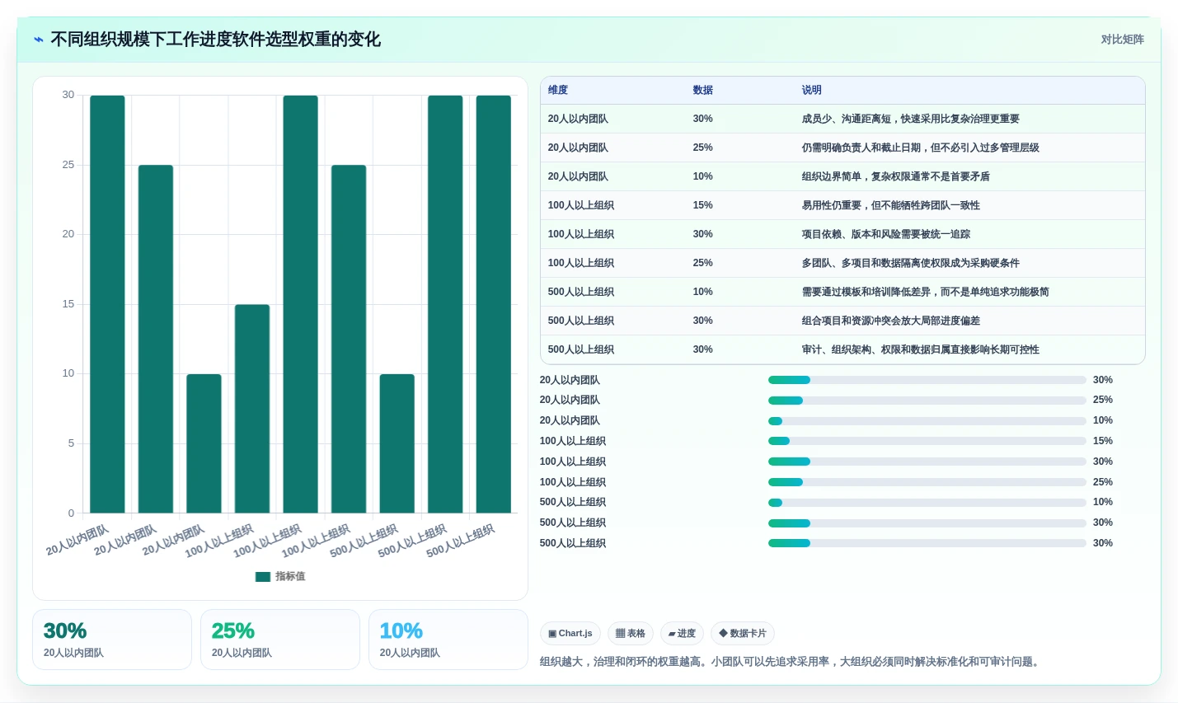Viewport: 1178px width, 703px height.
Task: Select the row '审计、组织架构、权限和数据归属'
Action: coord(842,349)
